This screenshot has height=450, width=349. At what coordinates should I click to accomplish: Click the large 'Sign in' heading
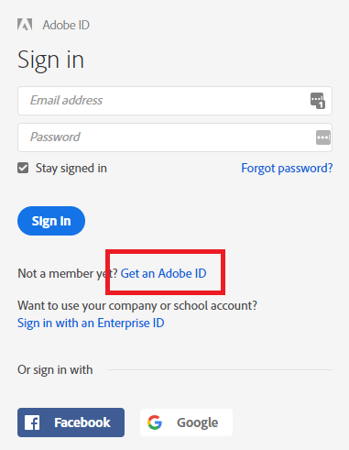pos(50,60)
